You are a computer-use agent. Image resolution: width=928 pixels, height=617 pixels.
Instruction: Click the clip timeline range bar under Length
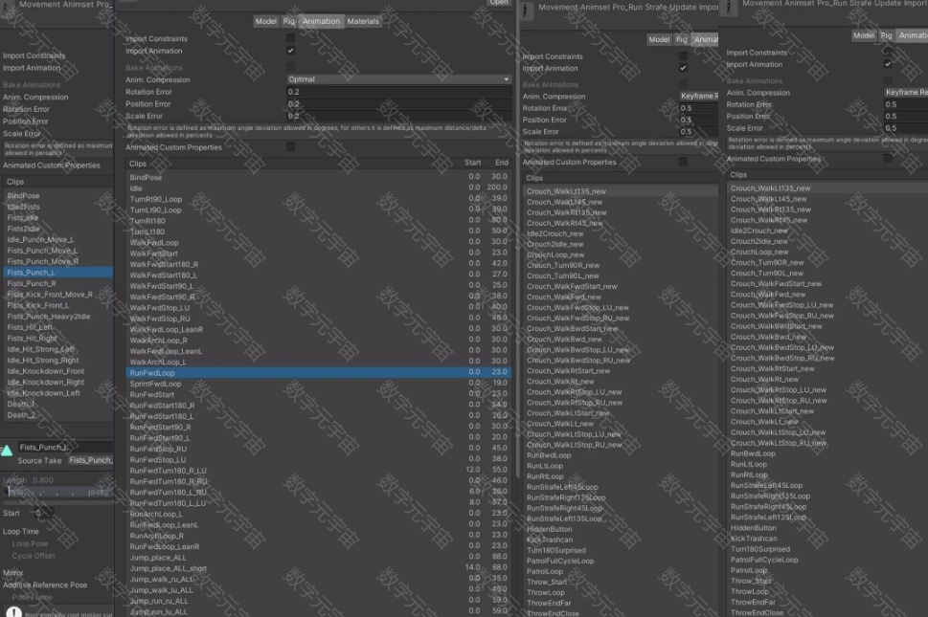click(57, 493)
